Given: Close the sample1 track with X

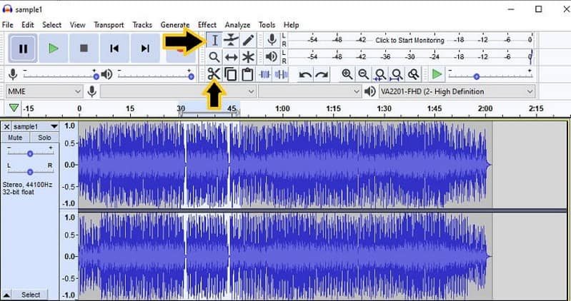Looking at the screenshot, I should click(x=6, y=126).
